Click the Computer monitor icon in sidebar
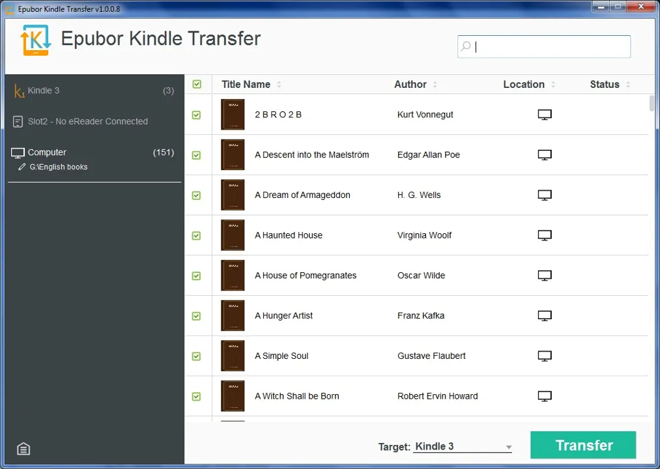Image resolution: width=660 pixels, height=469 pixels. click(18, 153)
